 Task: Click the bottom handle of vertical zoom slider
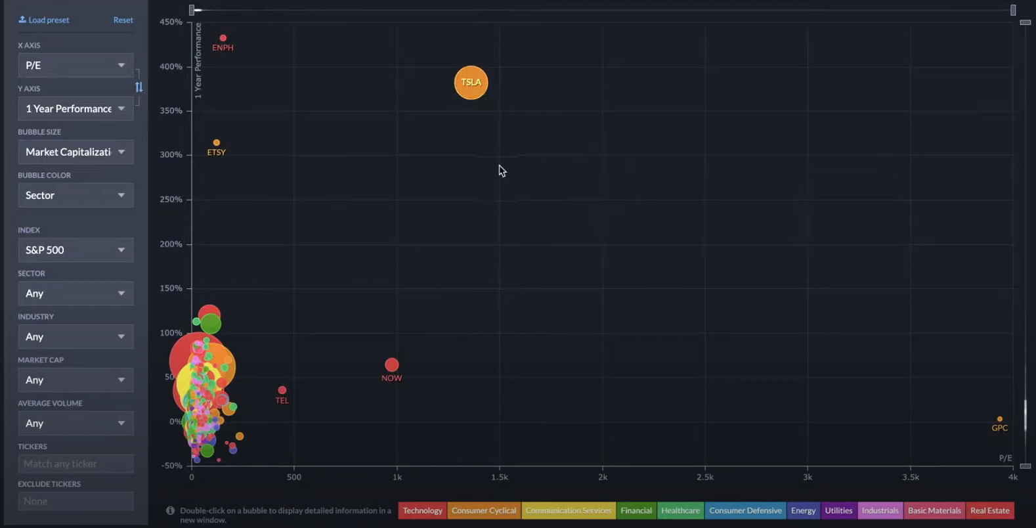[1025, 466]
